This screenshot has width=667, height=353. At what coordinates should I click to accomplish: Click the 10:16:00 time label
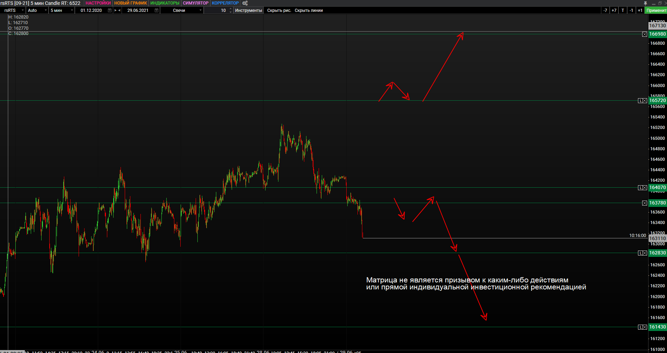(x=638, y=236)
